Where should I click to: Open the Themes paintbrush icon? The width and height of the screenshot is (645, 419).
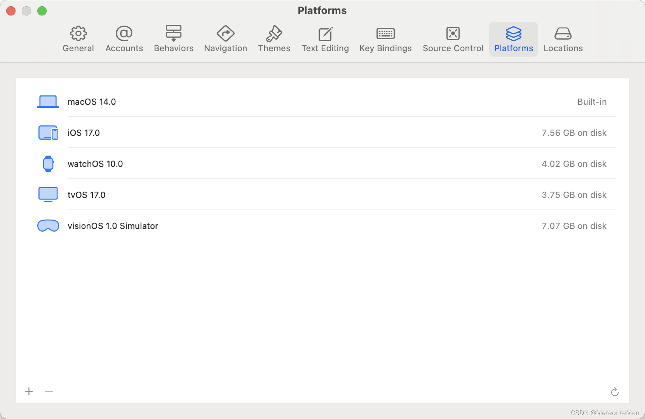[x=274, y=34]
